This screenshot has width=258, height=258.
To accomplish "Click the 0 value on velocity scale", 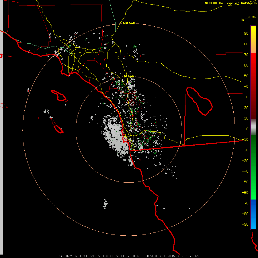I will click(x=247, y=129).
